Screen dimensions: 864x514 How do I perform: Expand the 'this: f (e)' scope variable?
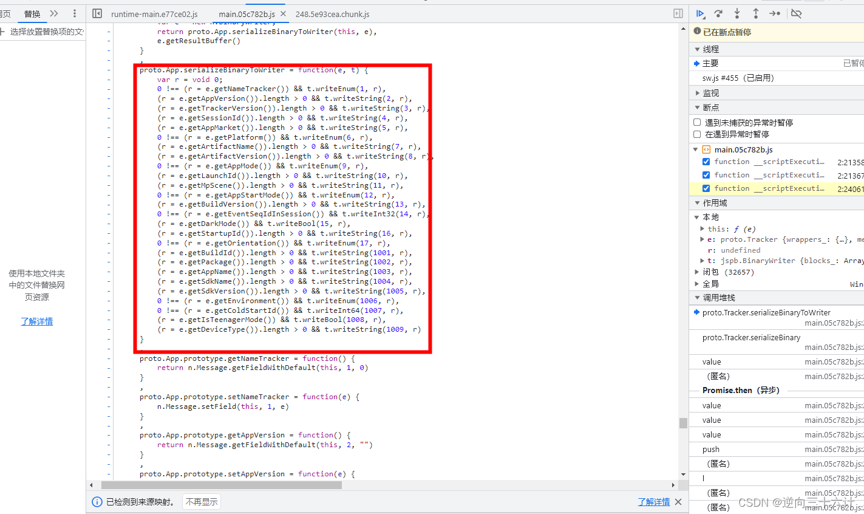coord(702,229)
